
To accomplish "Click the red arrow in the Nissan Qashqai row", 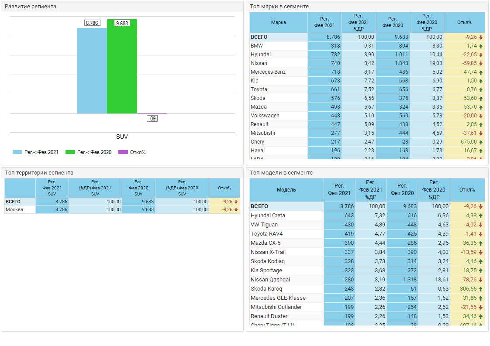I will click(x=481, y=280).
